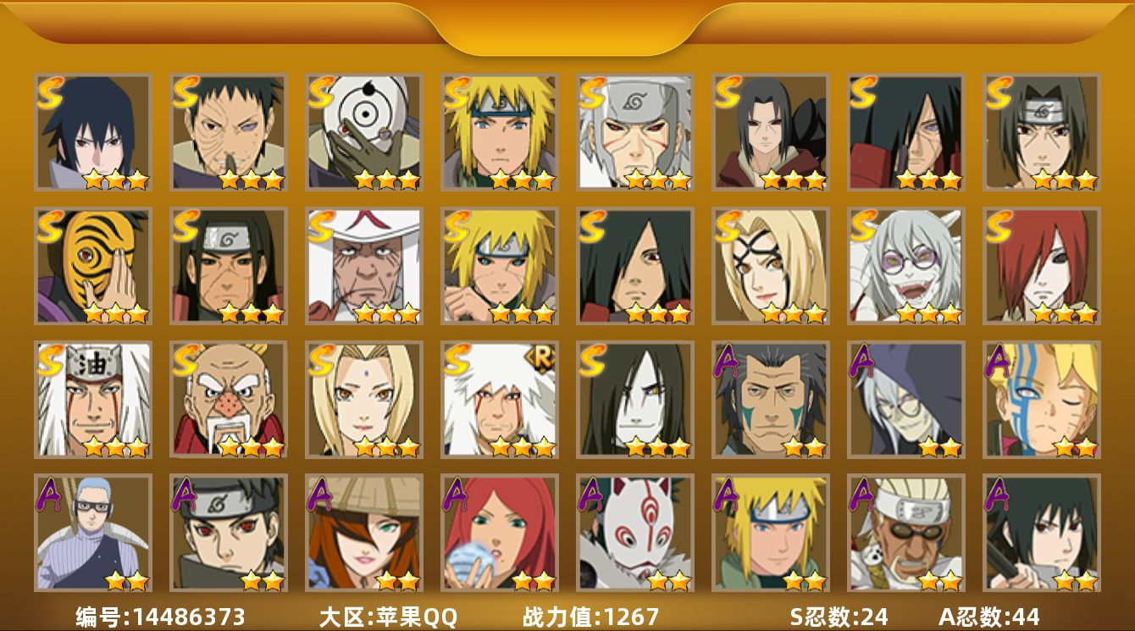Select the first spiky black-haired S-rank portrait

92,131
